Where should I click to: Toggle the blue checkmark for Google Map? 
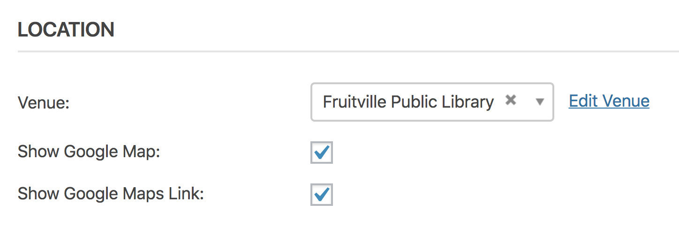322,153
